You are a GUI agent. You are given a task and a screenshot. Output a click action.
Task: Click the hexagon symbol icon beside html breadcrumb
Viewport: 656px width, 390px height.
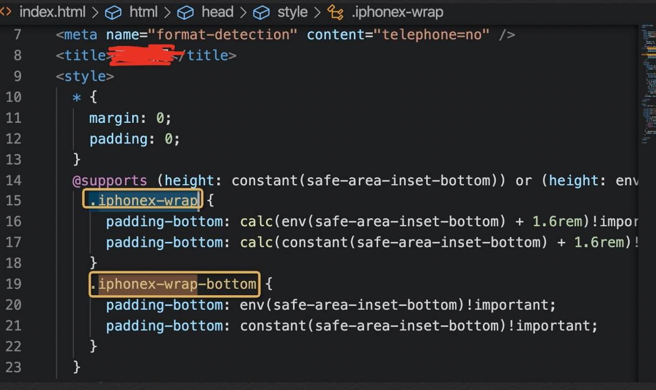[114, 11]
